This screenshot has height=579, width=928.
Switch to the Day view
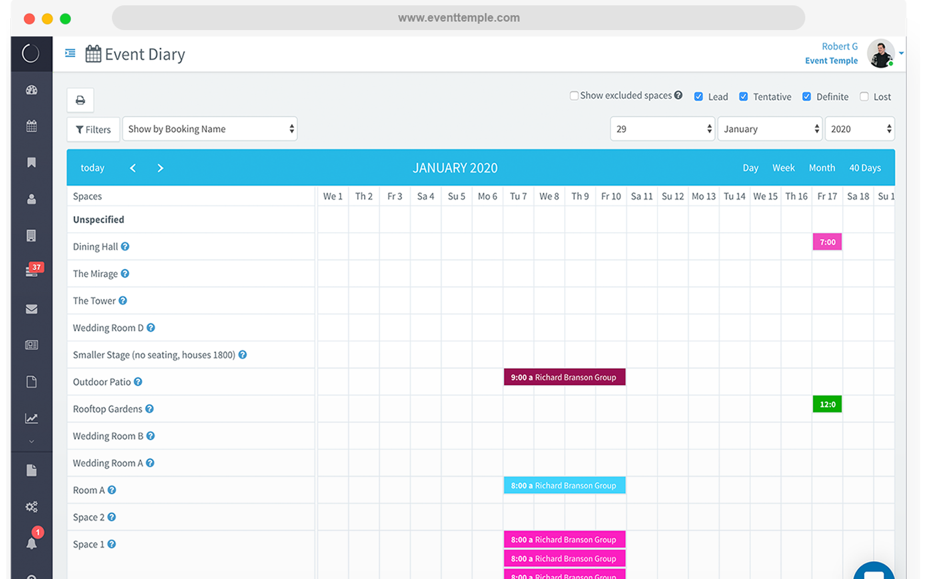click(750, 168)
